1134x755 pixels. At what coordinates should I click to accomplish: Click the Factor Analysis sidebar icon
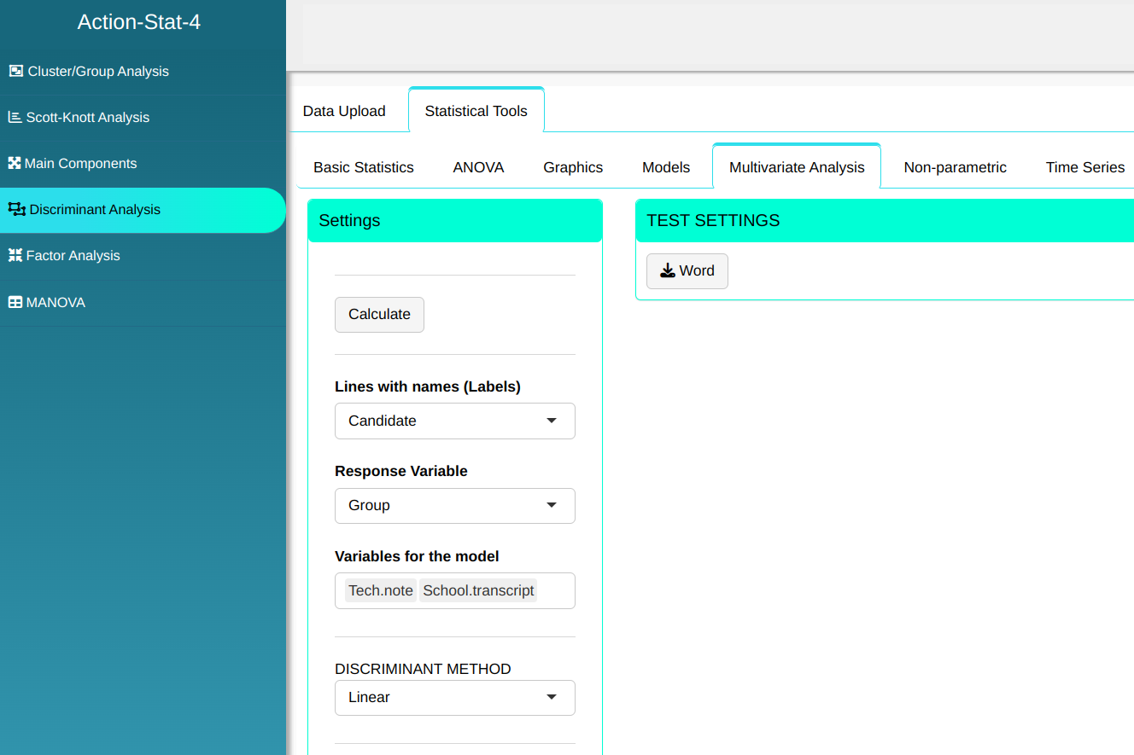tap(15, 256)
